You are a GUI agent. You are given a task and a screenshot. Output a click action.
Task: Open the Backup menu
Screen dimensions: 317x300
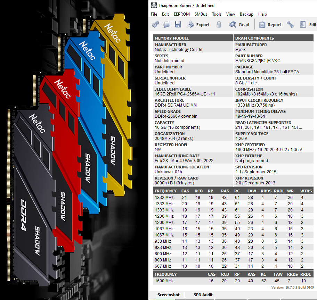[246, 14]
